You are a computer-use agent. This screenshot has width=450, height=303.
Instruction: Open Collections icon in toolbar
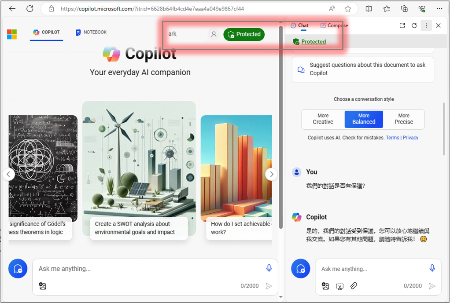(x=404, y=9)
